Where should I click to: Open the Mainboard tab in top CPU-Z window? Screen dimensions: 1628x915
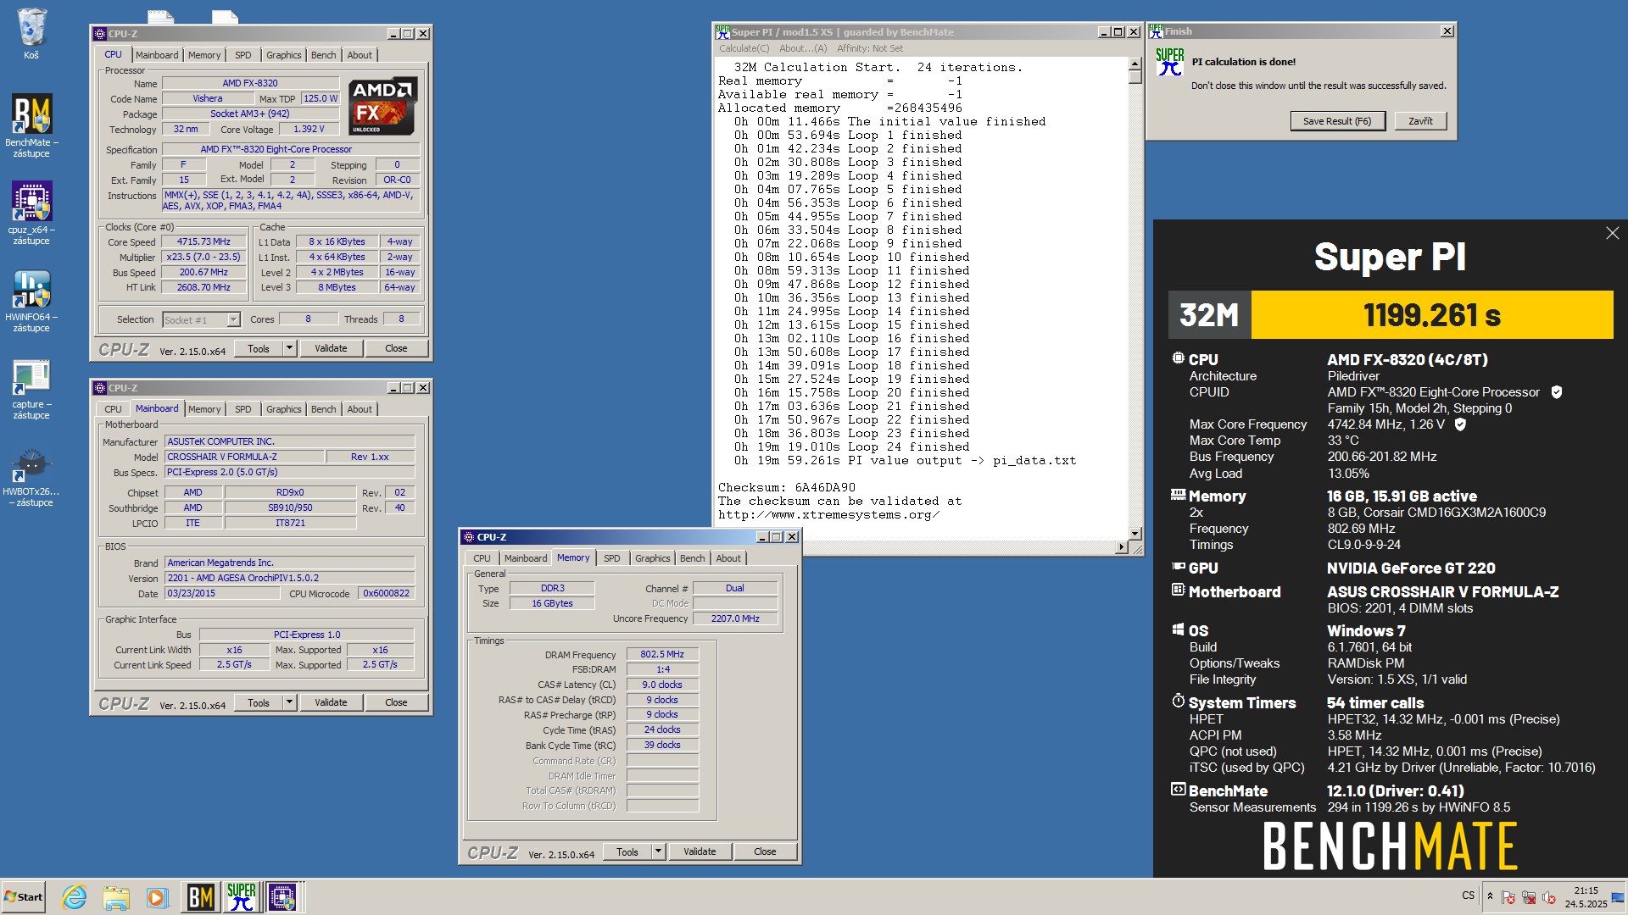click(157, 55)
